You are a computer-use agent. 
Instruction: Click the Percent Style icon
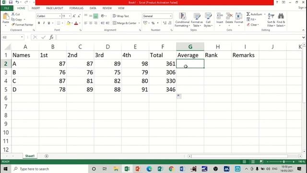[153, 23]
